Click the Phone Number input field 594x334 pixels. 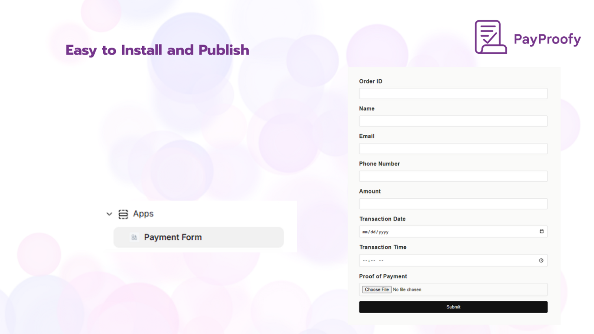pos(453,176)
